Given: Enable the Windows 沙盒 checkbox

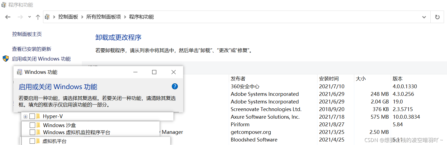Looking at the screenshot, I should tap(32, 125).
